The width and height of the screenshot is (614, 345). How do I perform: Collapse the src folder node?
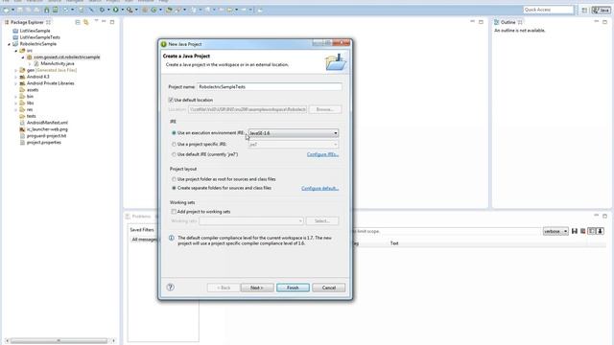coord(16,51)
